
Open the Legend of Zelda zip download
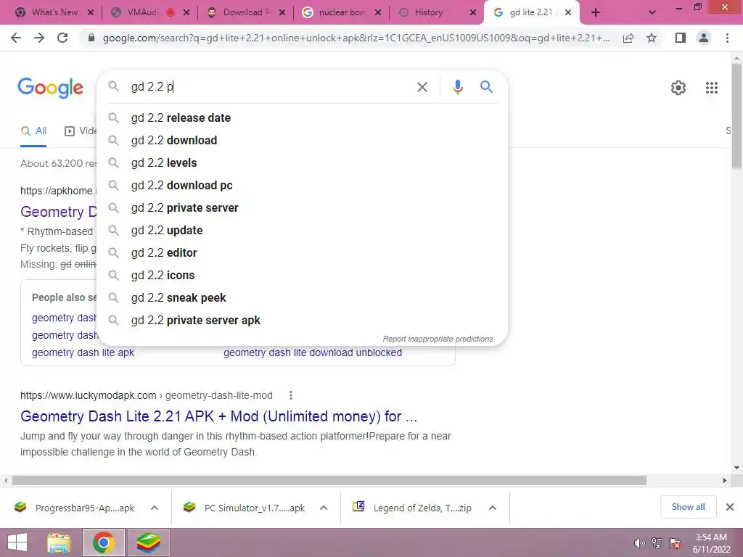pyautogui.click(x=412, y=508)
